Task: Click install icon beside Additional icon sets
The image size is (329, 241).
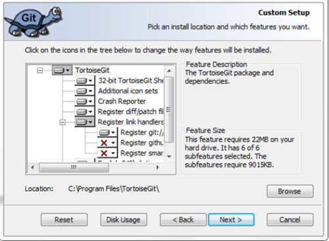Action: (x=85, y=91)
